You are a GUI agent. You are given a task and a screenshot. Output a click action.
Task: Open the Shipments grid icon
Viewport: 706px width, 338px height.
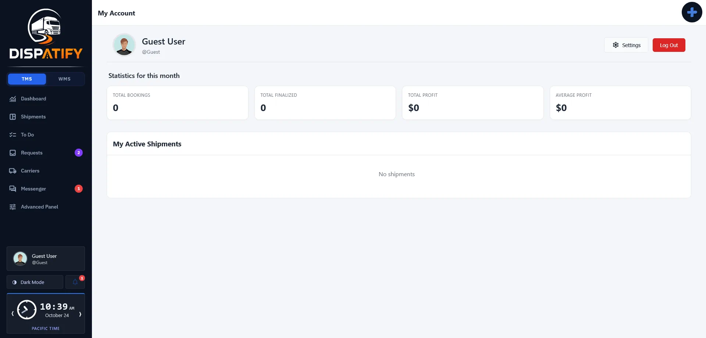click(x=13, y=117)
